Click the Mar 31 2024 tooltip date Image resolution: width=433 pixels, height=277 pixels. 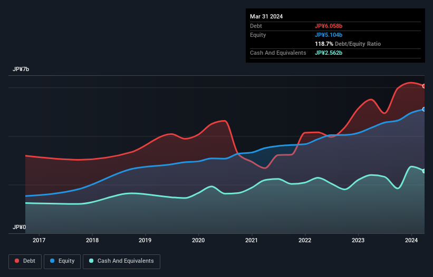[x=266, y=16]
